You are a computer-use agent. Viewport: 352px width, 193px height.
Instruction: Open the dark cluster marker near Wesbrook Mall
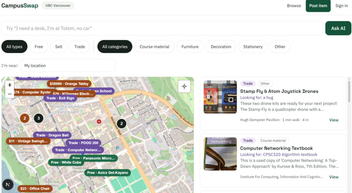pyautogui.click(x=121, y=124)
